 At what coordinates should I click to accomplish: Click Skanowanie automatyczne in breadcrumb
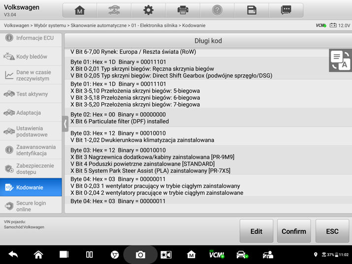[x=98, y=26]
